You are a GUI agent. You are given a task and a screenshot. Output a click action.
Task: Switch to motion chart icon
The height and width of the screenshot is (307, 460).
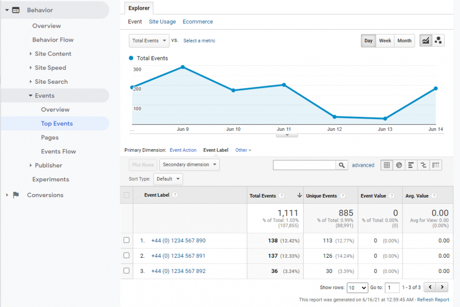(438, 41)
